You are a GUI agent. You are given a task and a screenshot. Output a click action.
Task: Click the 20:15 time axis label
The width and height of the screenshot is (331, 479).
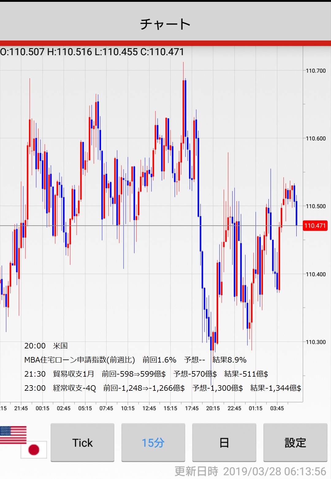tap(213, 408)
